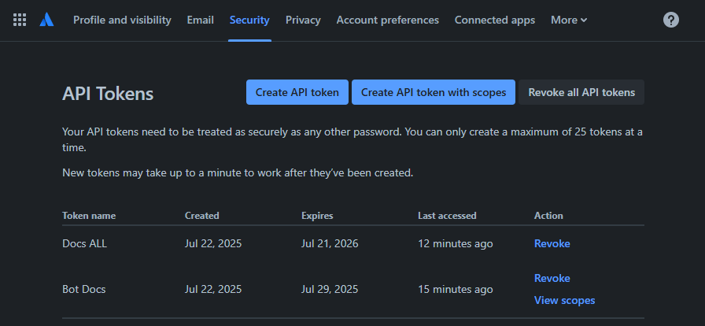Revoke the Docs ALL token

pyautogui.click(x=552, y=243)
